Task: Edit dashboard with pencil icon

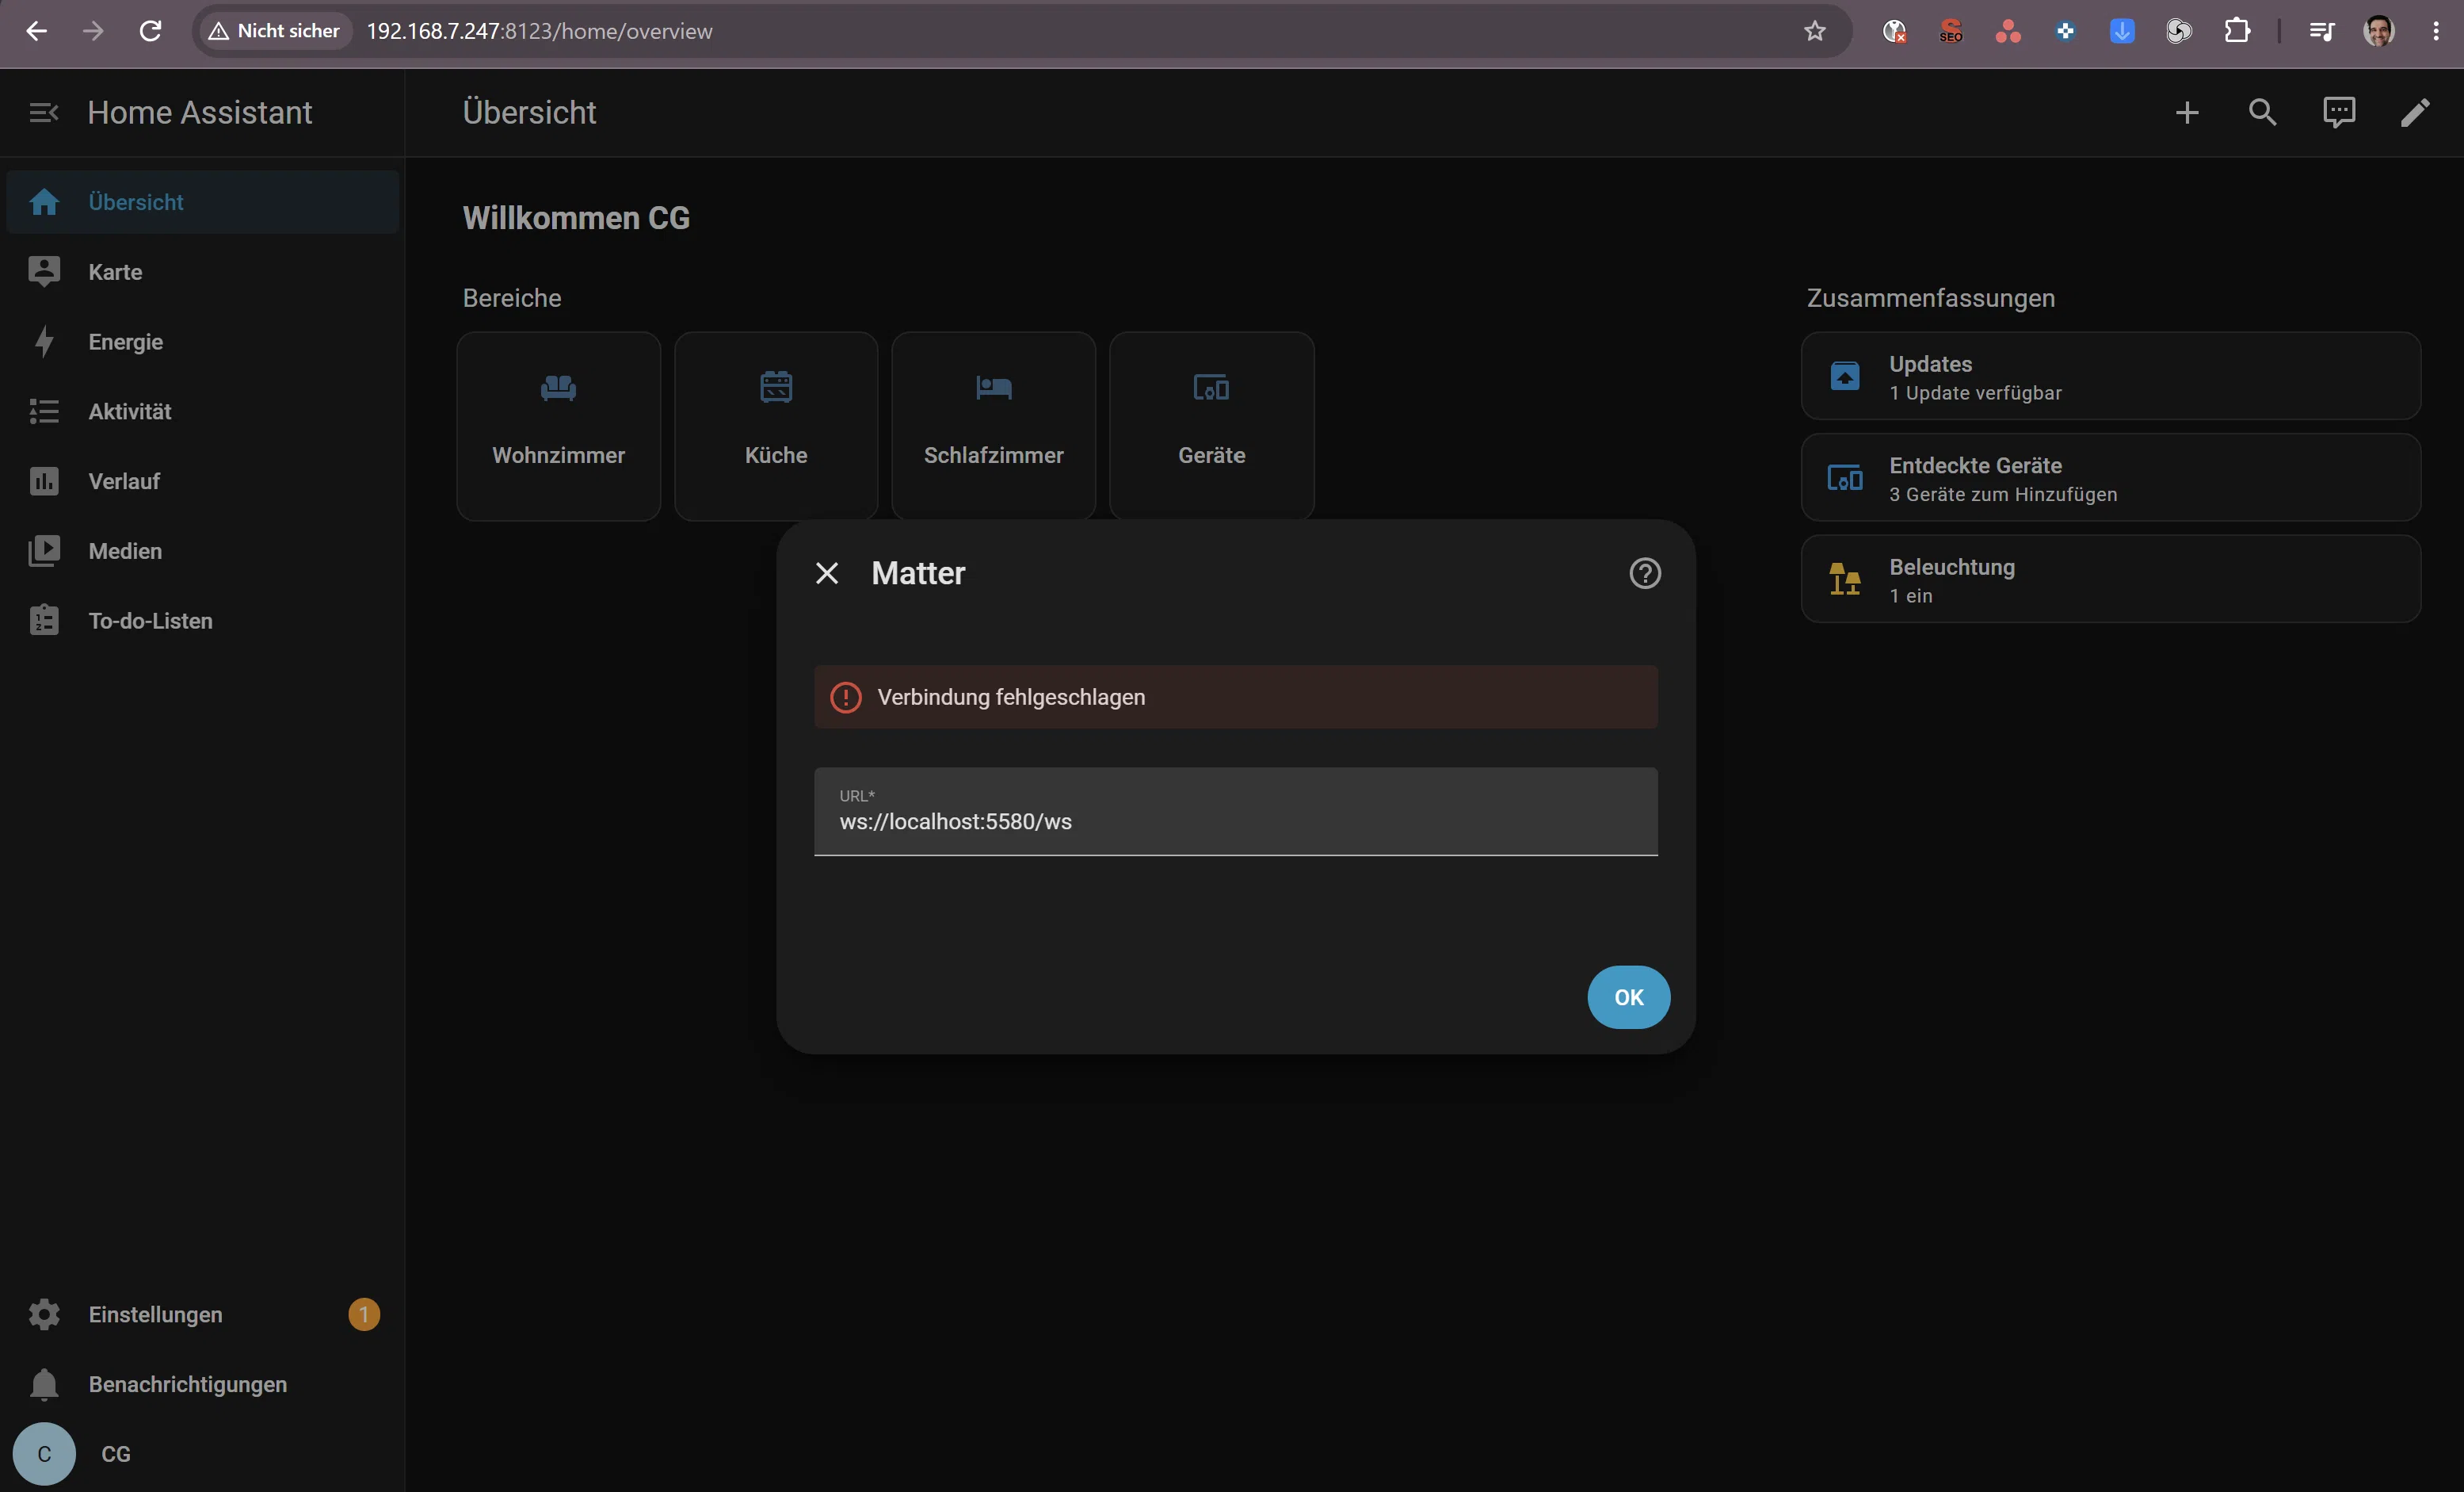Action: pos(2415,112)
